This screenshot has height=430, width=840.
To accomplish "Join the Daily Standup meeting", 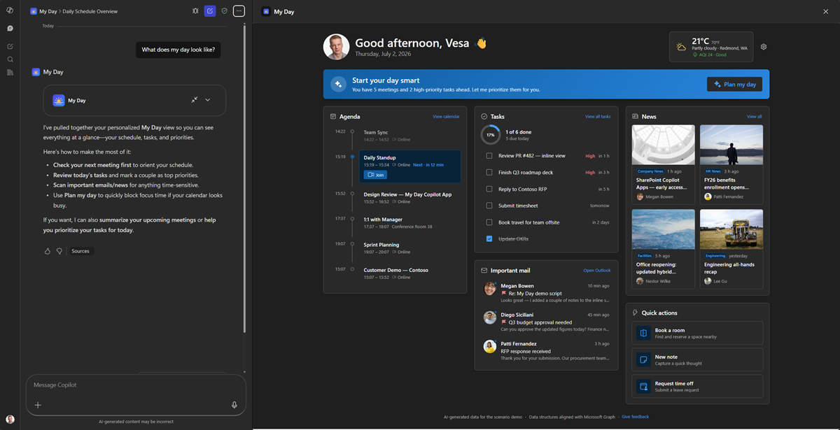I will tap(375, 175).
